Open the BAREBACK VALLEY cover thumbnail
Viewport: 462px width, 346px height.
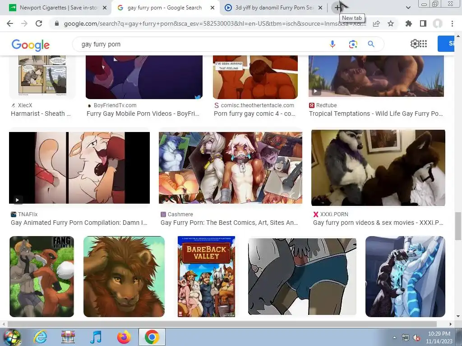(x=206, y=277)
